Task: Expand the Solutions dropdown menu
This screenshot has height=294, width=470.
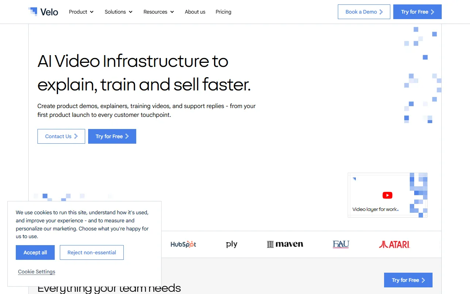Action: click(x=118, y=12)
